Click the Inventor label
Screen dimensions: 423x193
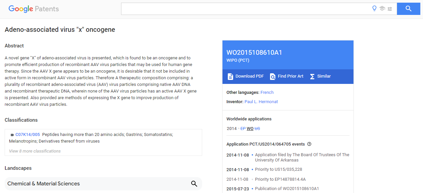(235, 102)
